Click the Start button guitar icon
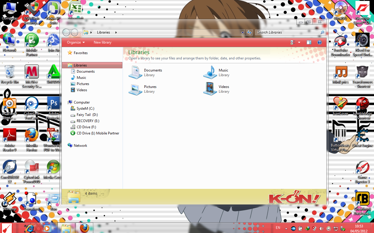The image size is (374, 233). point(7,228)
